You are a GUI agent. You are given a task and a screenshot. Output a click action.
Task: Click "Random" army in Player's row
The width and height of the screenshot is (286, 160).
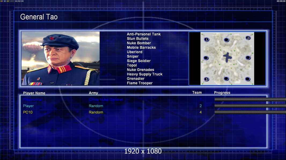coord(96,106)
